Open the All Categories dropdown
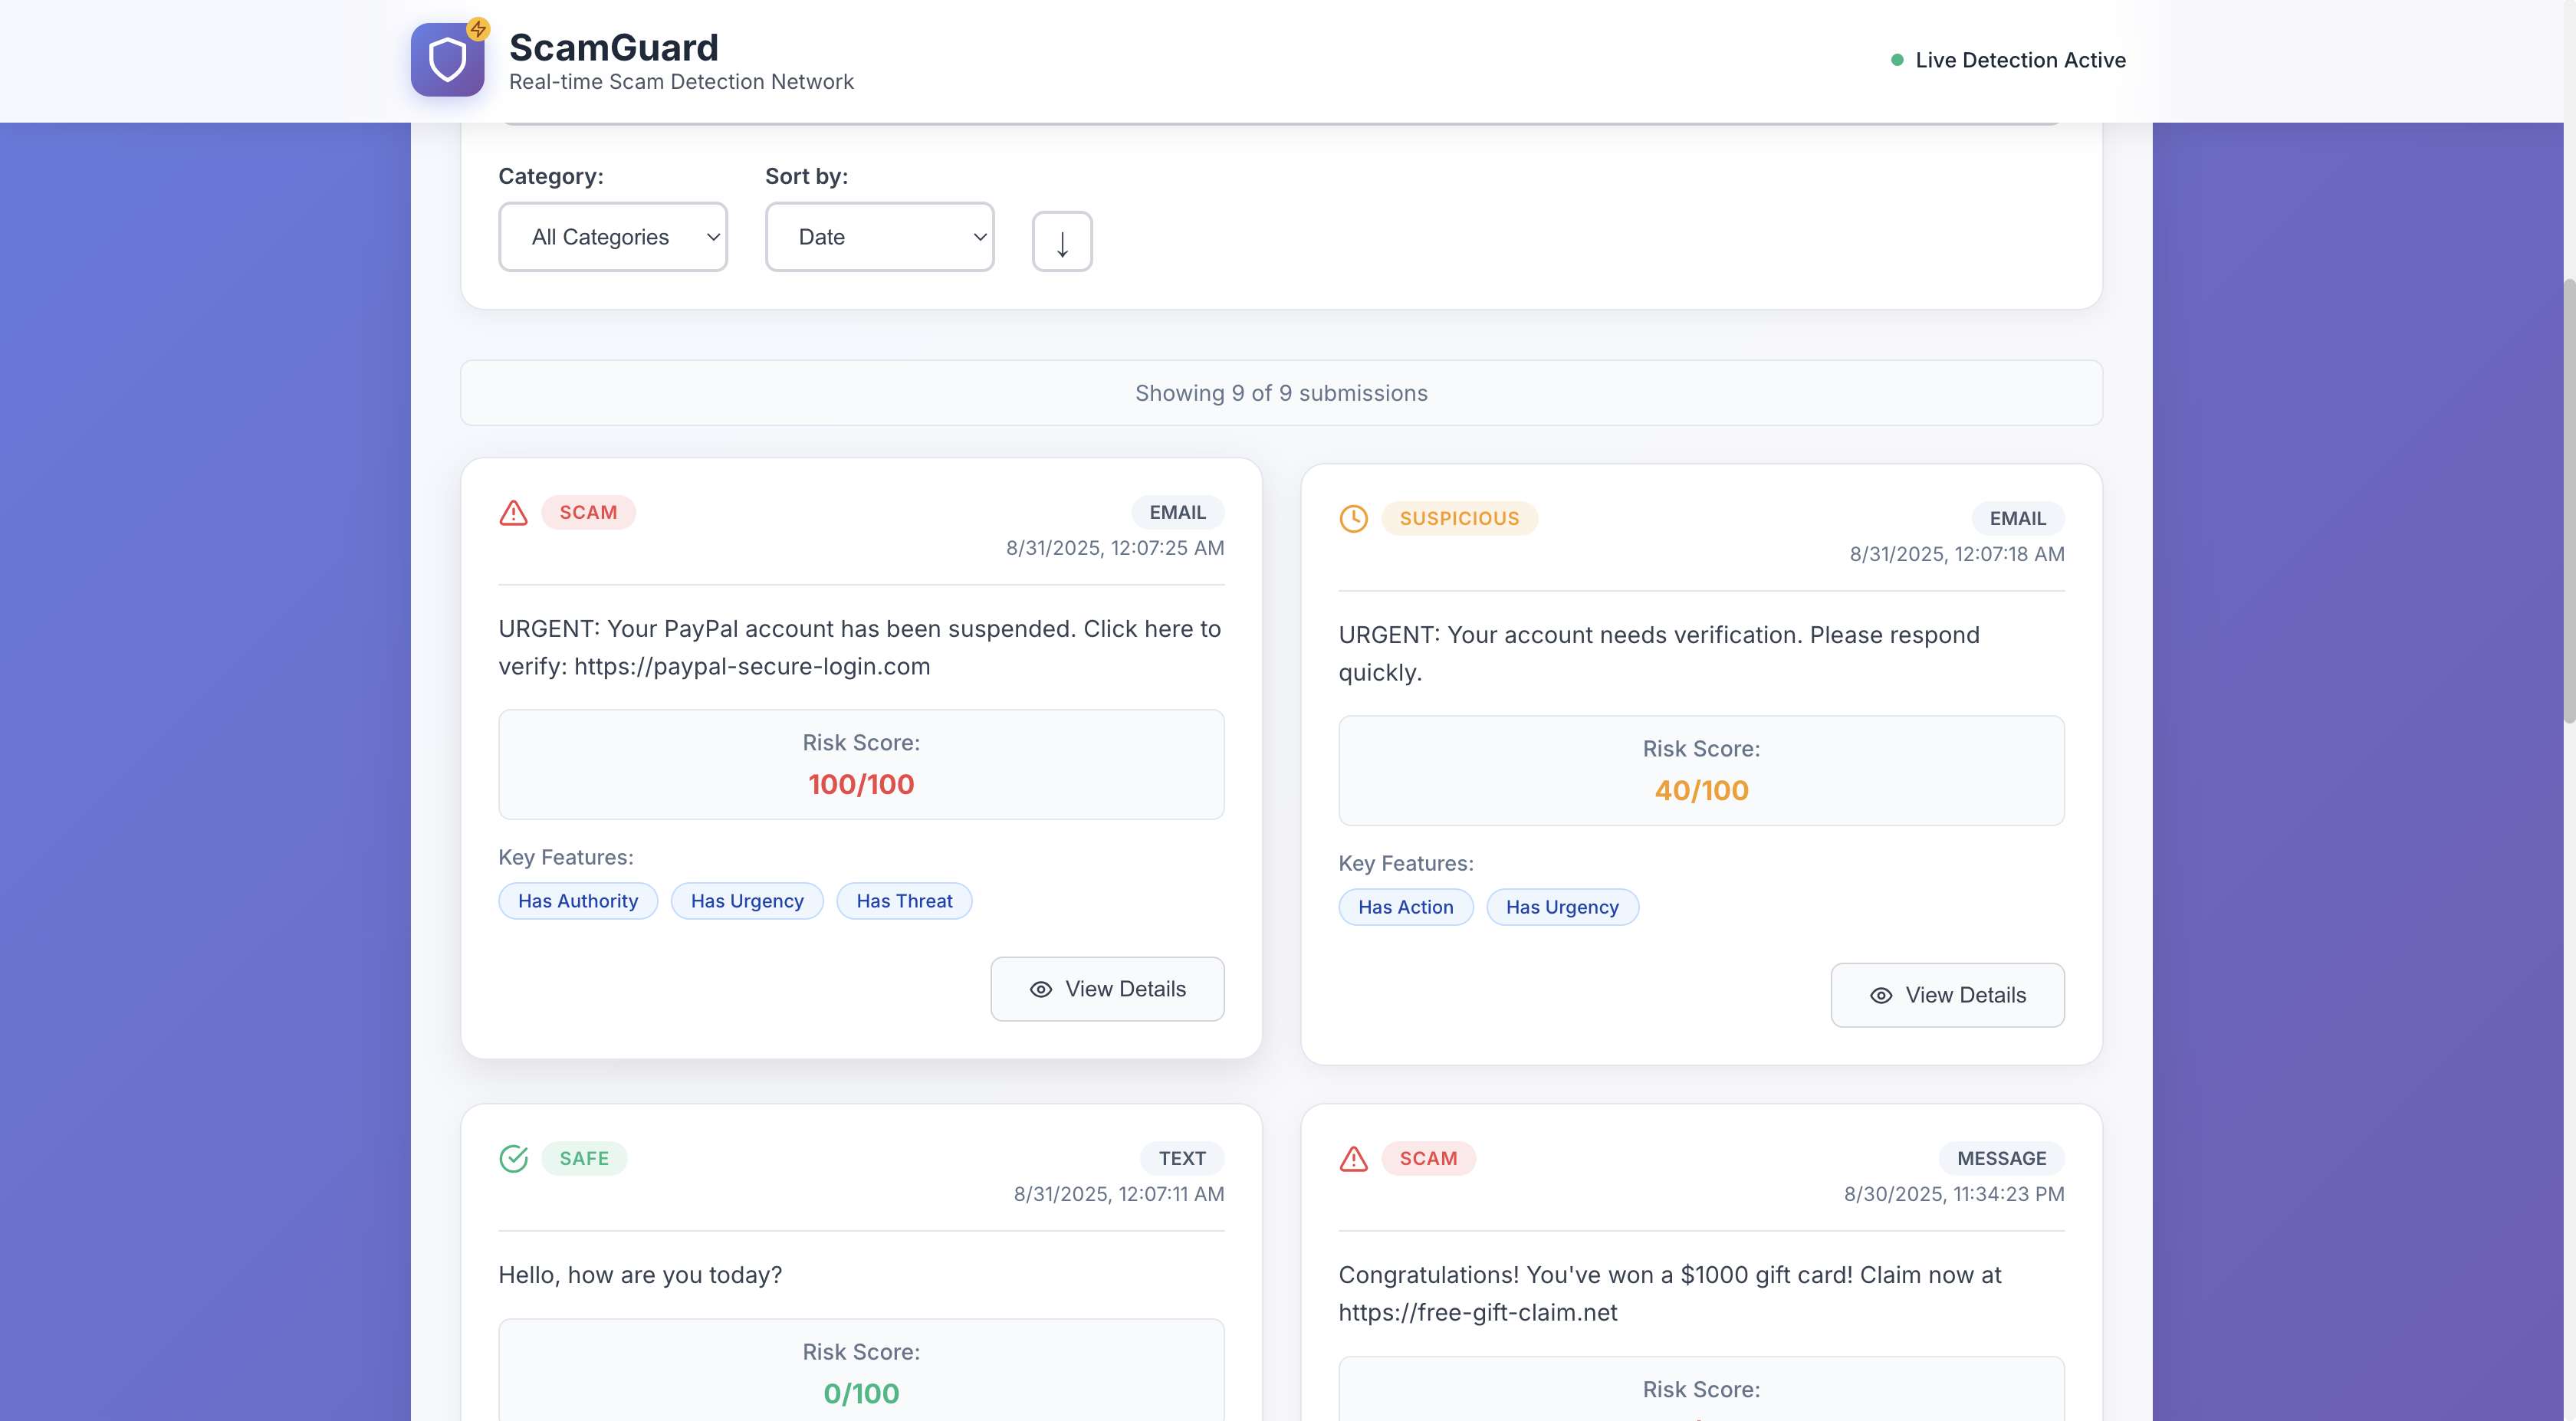 [x=612, y=237]
